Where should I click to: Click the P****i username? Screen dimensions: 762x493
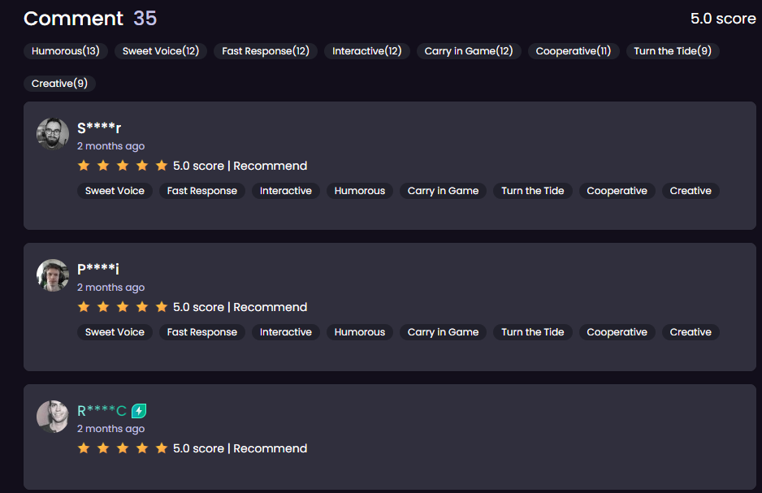click(x=98, y=269)
